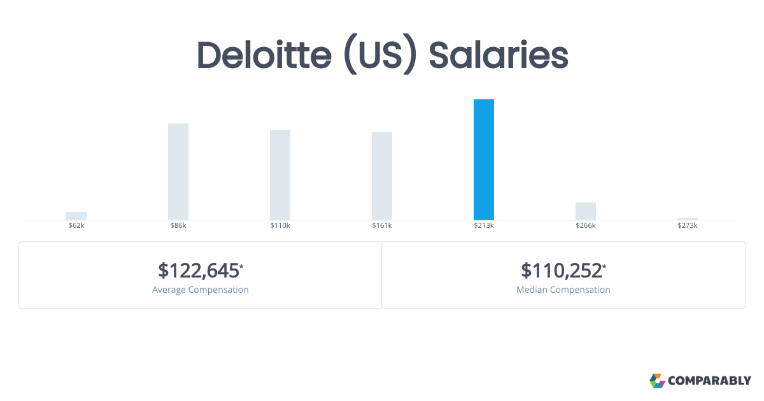The height and width of the screenshot is (401, 764).
Task: Select the $110k salary bar
Action: pyautogui.click(x=280, y=175)
